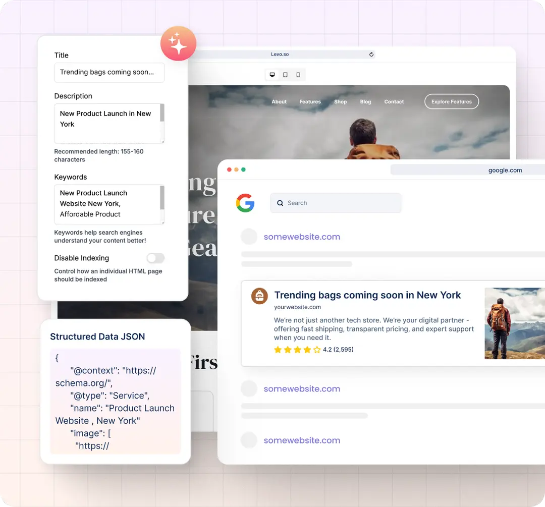Click the 'Structured Data JSON' heading
The image size is (545, 507).
[97, 336]
